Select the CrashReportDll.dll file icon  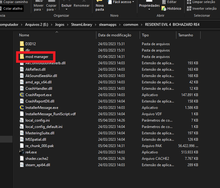pyautogui.click(x=22, y=101)
